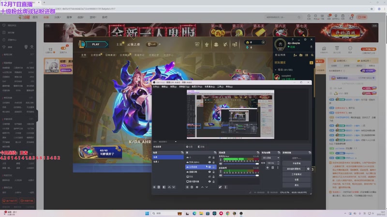Lock the 文本 (GDI+) source
This screenshot has height=217, width=387.
(213, 162)
